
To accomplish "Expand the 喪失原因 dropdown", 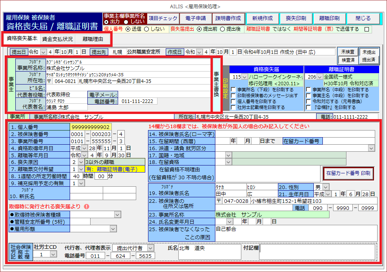I will pyautogui.click(x=81, y=162).
